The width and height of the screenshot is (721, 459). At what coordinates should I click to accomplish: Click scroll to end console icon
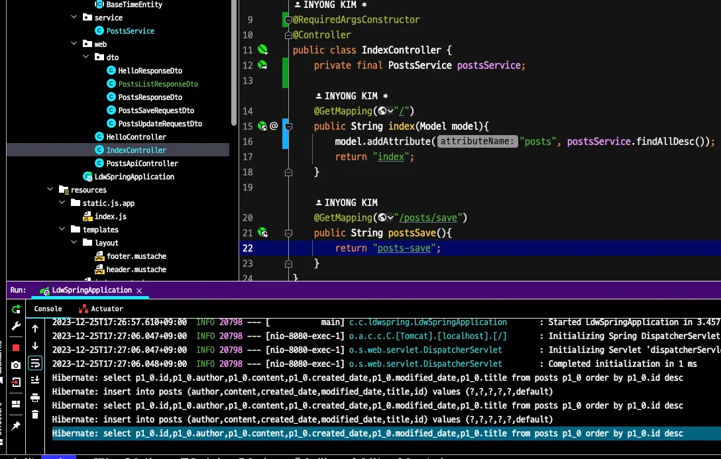[x=35, y=380]
